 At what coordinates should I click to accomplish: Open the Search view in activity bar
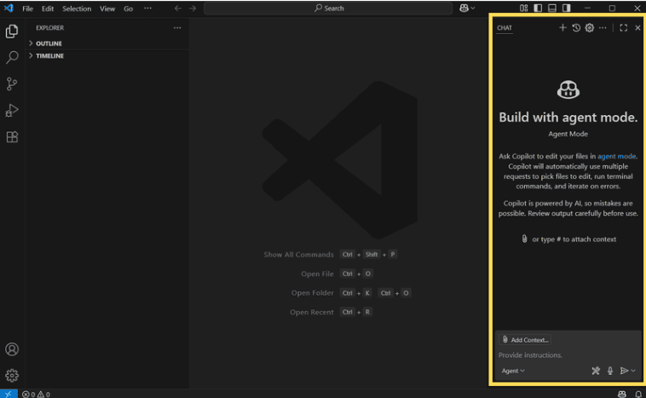(x=12, y=57)
